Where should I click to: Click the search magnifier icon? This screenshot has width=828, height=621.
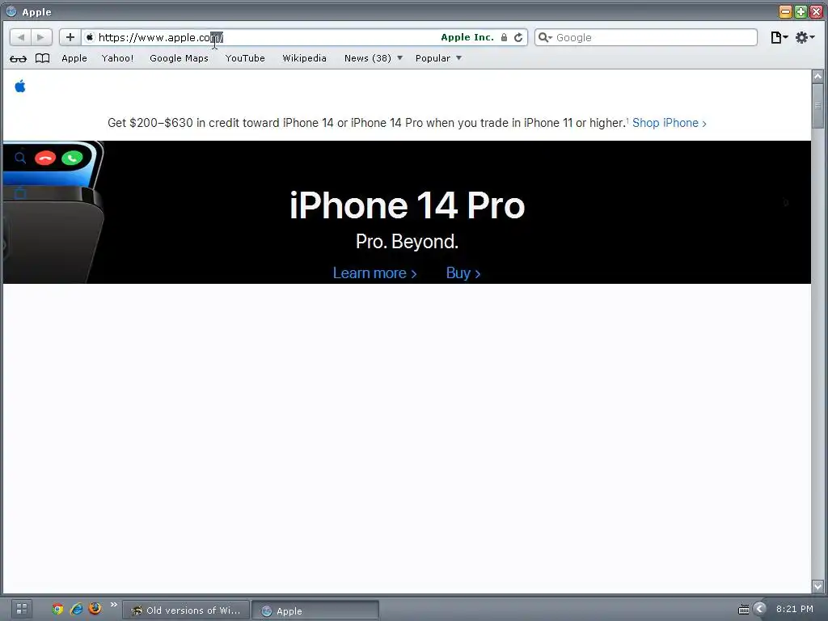[x=544, y=37]
